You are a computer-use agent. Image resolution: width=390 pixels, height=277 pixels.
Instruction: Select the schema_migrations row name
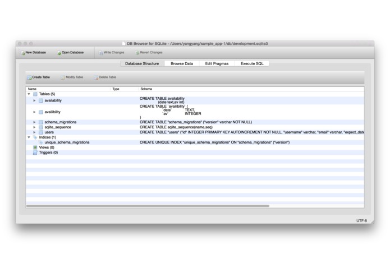(61, 122)
